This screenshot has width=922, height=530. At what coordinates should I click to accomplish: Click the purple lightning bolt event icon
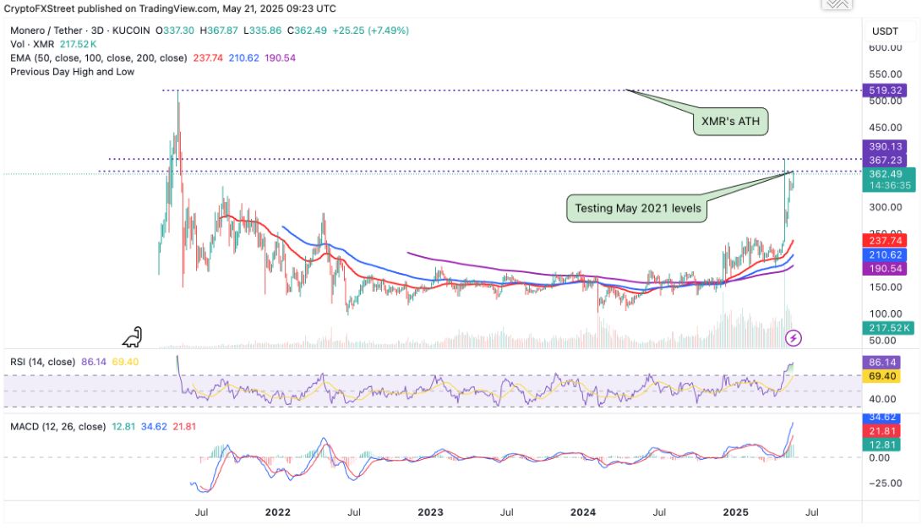pos(794,337)
